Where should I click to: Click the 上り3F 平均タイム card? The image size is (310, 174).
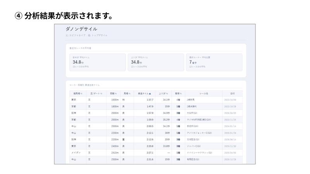[156, 62]
